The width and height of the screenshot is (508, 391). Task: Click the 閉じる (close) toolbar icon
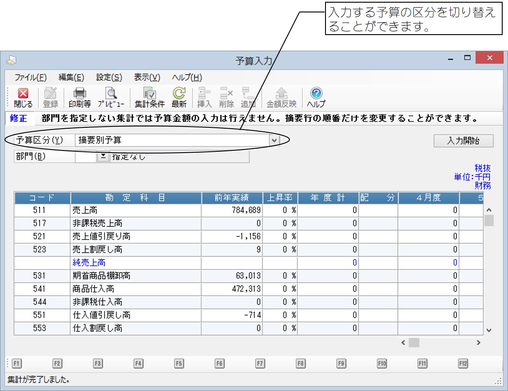click(x=23, y=97)
